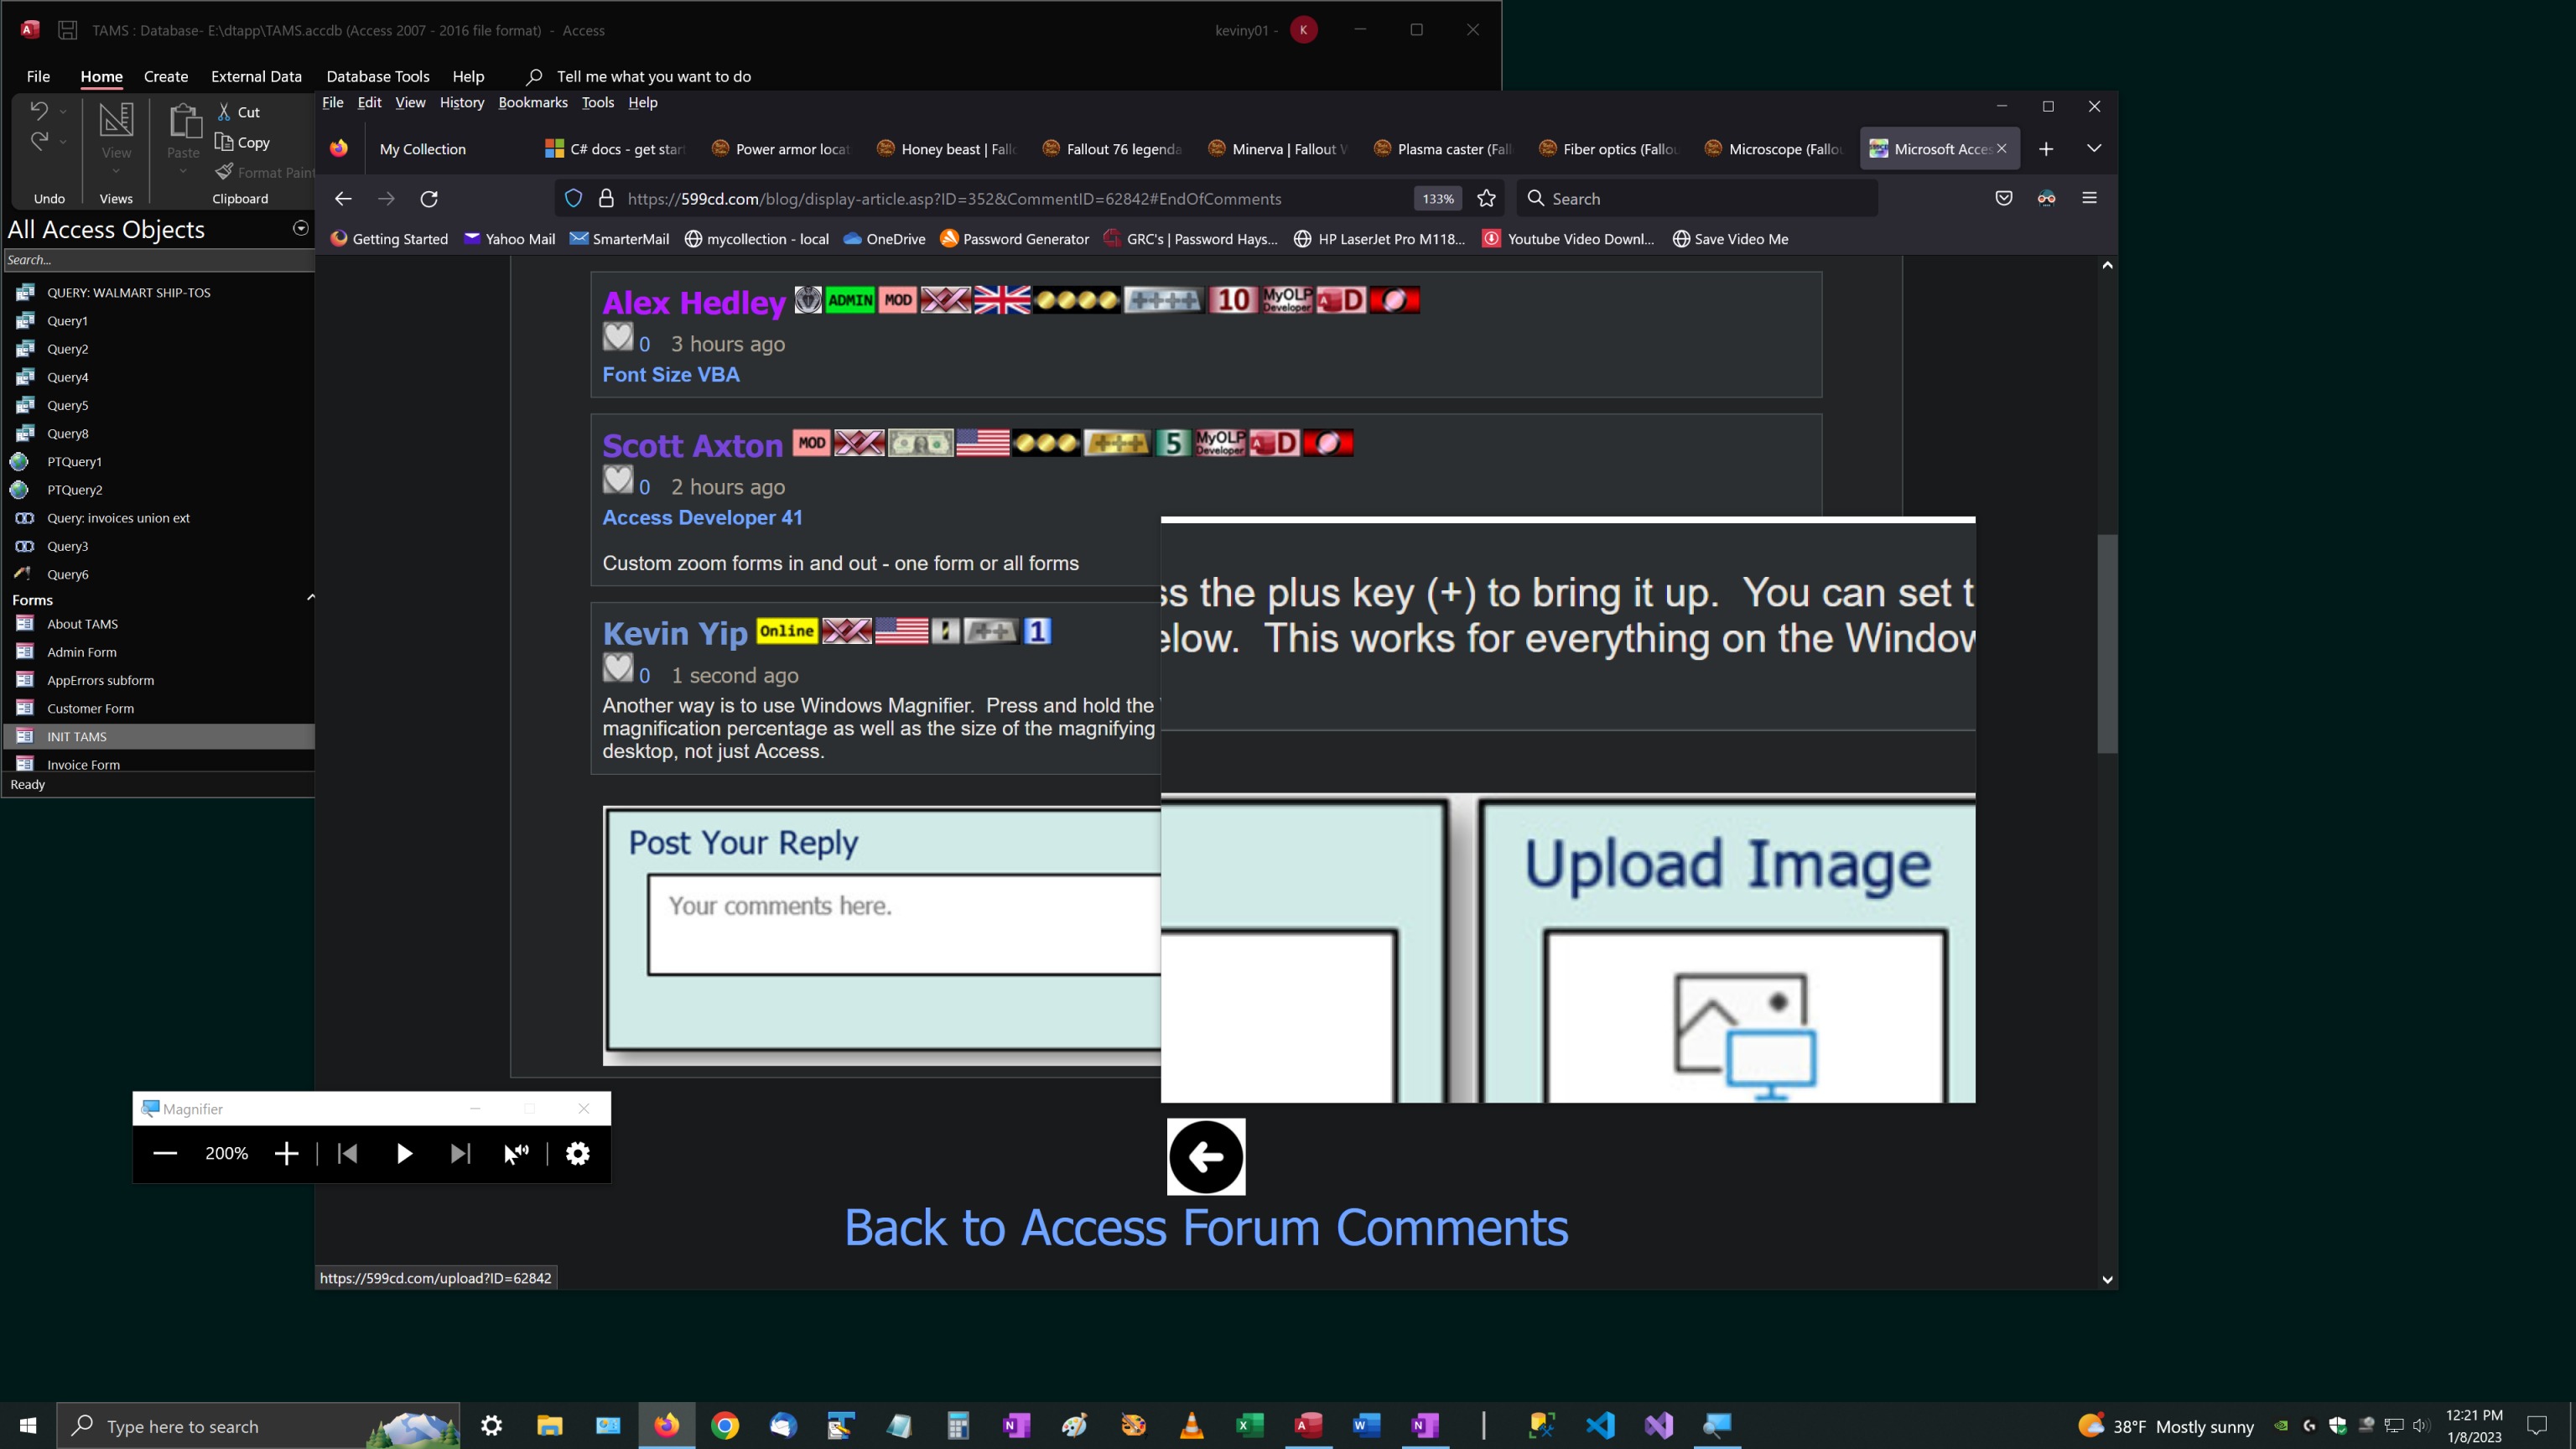The image size is (2576, 1449).
Task: Toggle the heart like on Alex Hedley's comment
Action: tap(617, 337)
